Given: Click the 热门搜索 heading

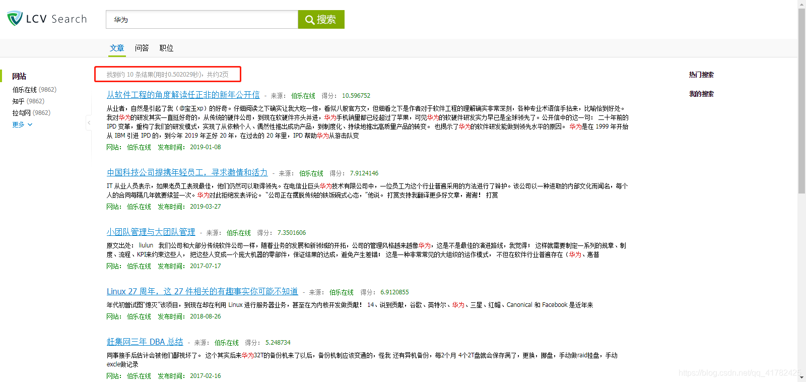Looking at the screenshot, I should (x=701, y=75).
